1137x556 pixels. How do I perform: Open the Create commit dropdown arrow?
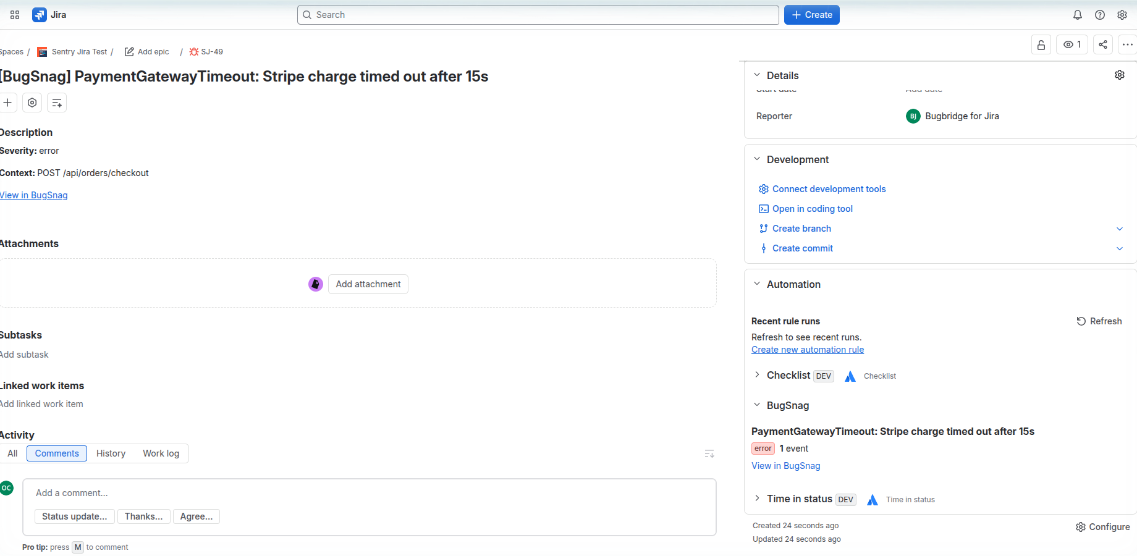1120,248
